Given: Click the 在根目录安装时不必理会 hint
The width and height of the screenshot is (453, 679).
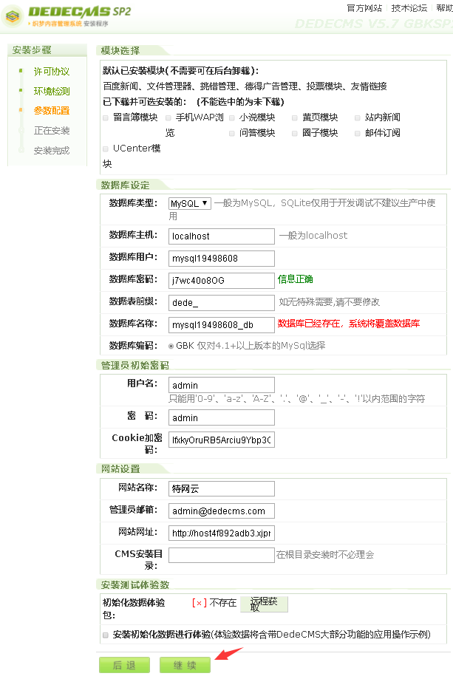Looking at the screenshot, I should 325,555.
